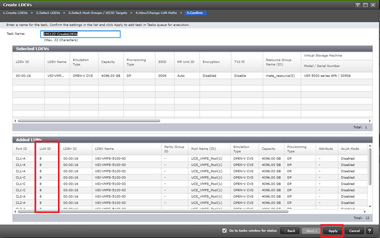The width and height of the screenshot is (380, 238).
Task: Click Added LUNs scroll up arrow
Action: [370, 146]
